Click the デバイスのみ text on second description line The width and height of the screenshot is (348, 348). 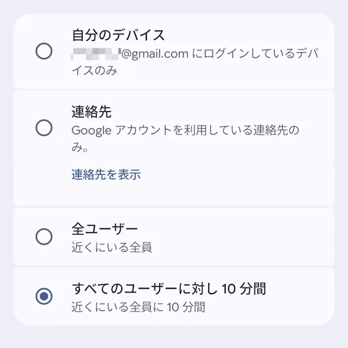click(94, 71)
